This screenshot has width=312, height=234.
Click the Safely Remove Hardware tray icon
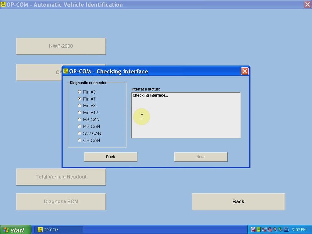(280, 229)
